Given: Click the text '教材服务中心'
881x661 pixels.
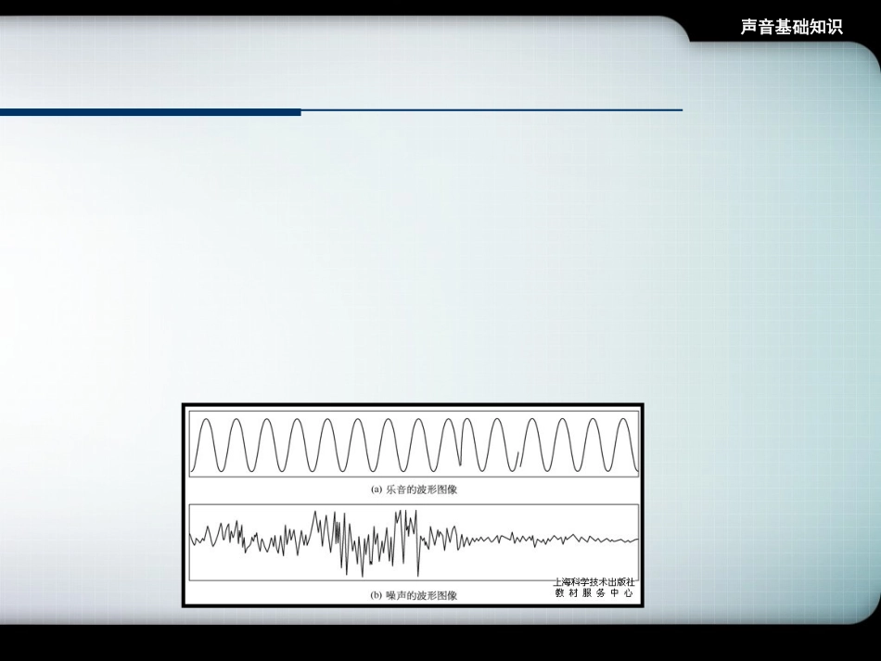Looking at the screenshot, I should (x=594, y=593).
